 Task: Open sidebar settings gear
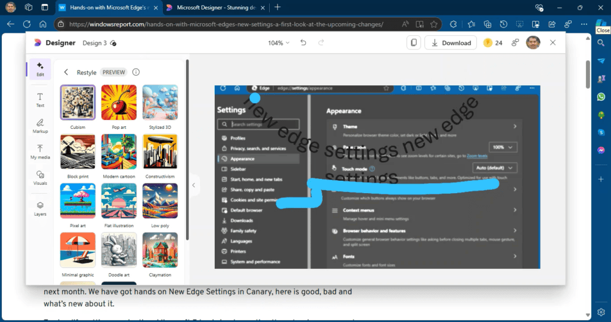tap(601, 312)
